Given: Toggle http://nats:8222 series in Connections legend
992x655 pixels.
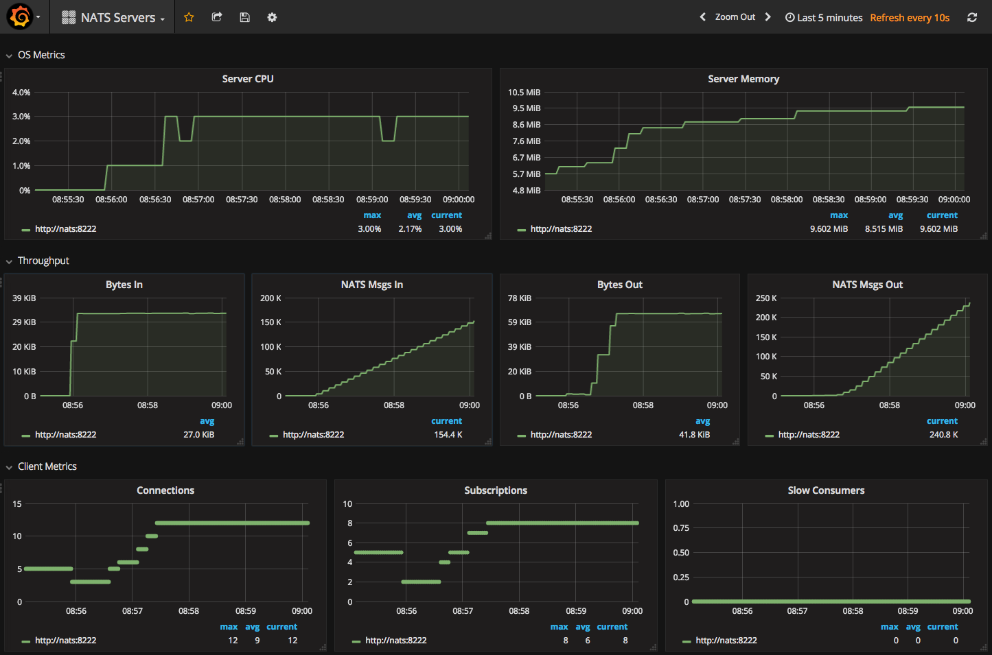Looking at the screenshot, I should click(x=66, y=641).
